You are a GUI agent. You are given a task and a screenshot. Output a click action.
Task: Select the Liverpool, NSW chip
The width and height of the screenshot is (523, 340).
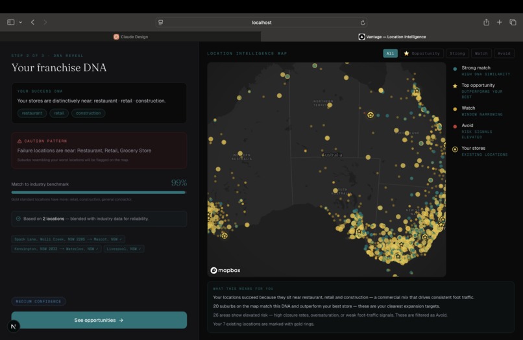point(124,249)
